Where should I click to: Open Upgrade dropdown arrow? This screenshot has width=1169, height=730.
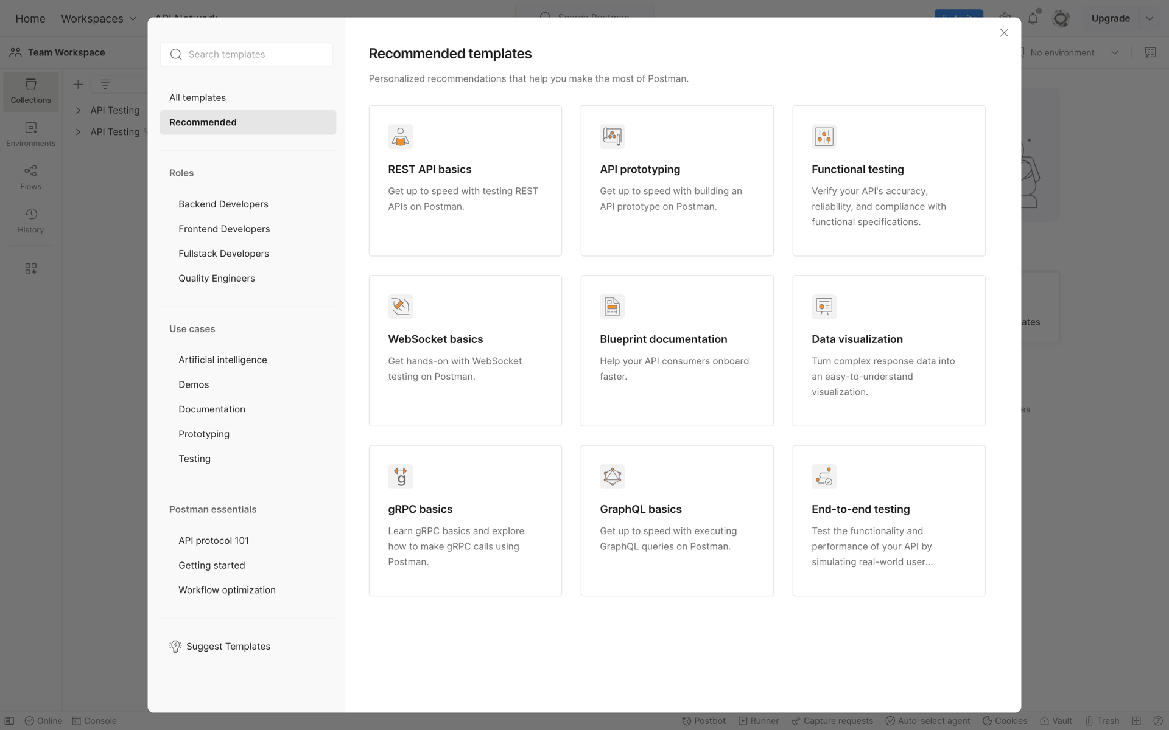pyautogui.click(x=1150, y=18)
